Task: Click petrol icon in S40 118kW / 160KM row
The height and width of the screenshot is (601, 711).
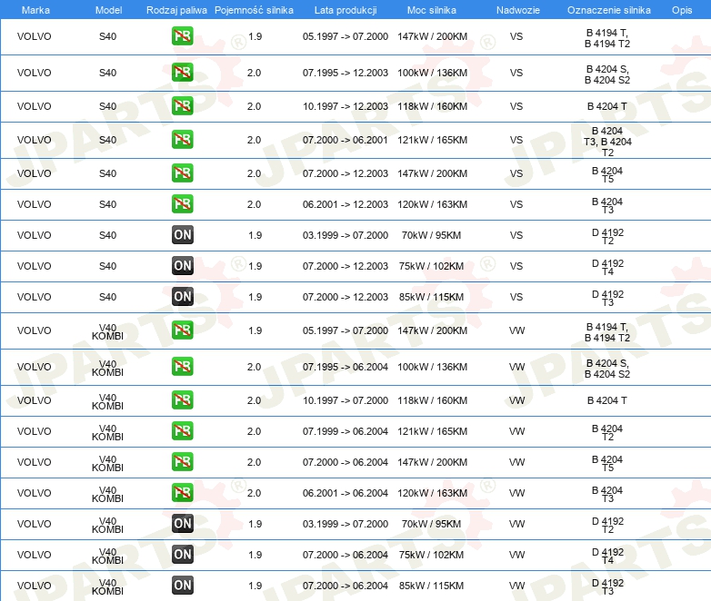Action: tap(182, 106)
